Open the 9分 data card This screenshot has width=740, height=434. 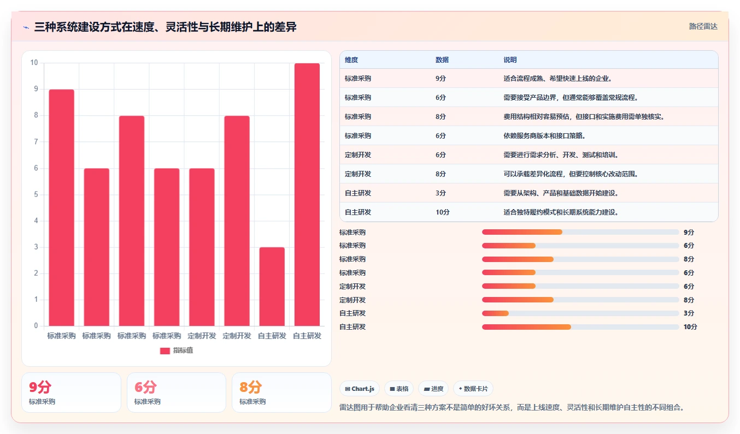click(71, 393)
